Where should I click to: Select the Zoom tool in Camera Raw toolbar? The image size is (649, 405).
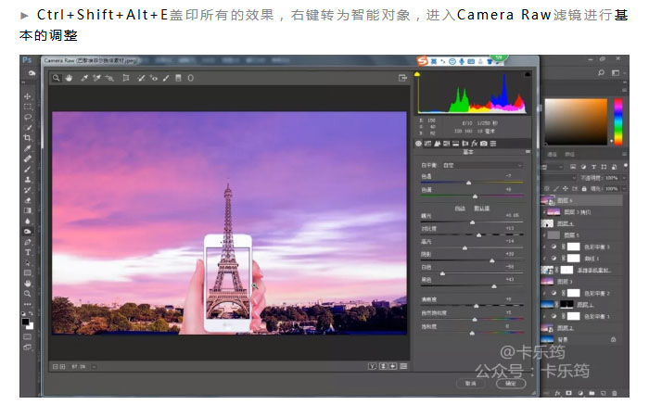[56, 78]
